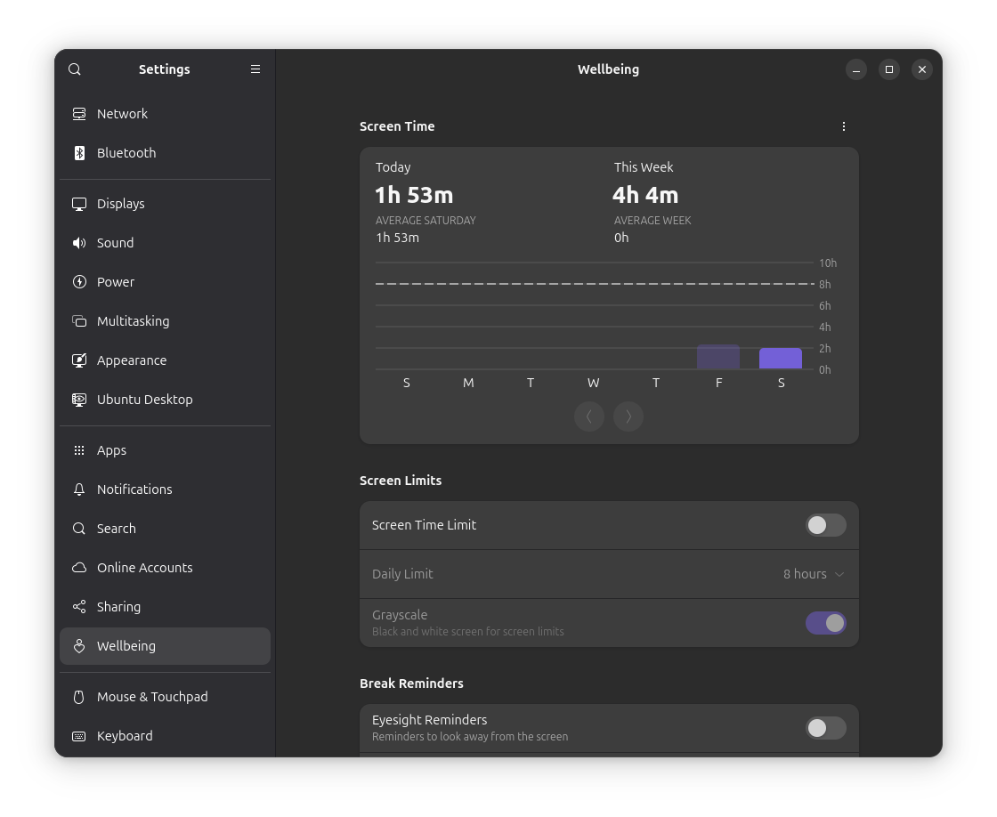Click the Power icon in sidebar
Image resolution: width=997 pixels, height=817 pixels.
click(x=79, y=282)
